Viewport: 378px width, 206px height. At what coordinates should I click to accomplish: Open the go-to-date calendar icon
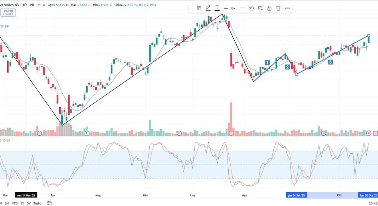49,203
